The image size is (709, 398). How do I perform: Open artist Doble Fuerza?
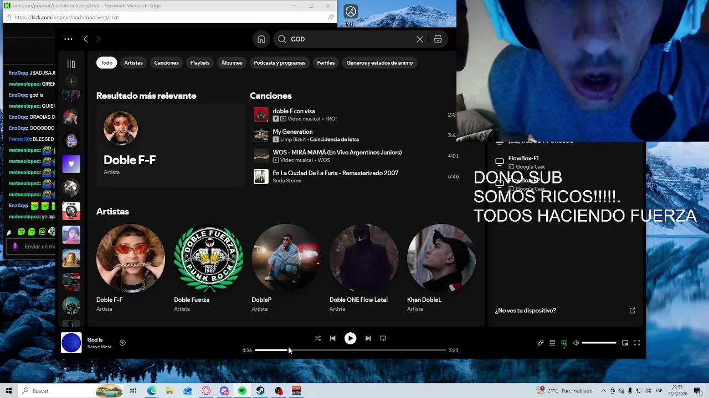208,268
